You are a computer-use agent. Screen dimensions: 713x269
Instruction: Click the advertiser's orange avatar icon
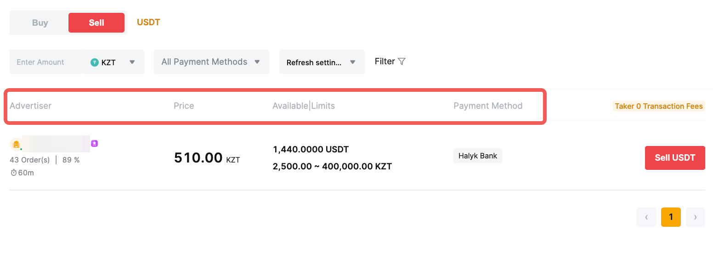[16, 145]
